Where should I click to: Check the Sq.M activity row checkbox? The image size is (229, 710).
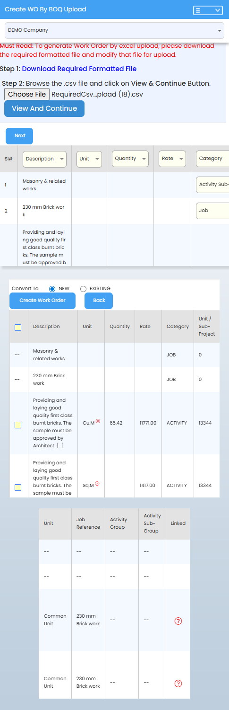point(18,488)
